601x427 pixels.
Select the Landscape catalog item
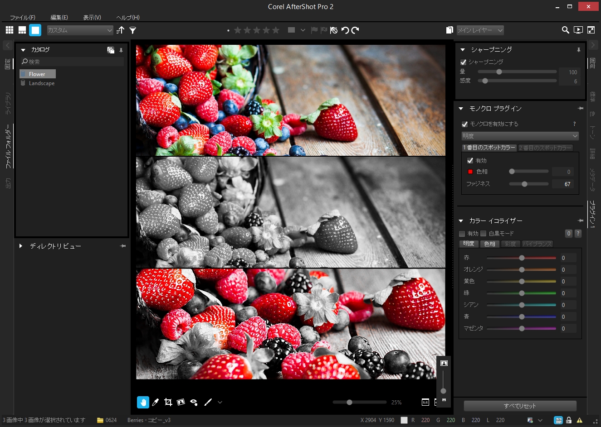tap(41, 83)
